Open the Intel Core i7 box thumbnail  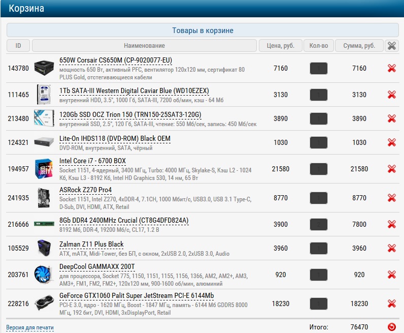pos(44,169)
